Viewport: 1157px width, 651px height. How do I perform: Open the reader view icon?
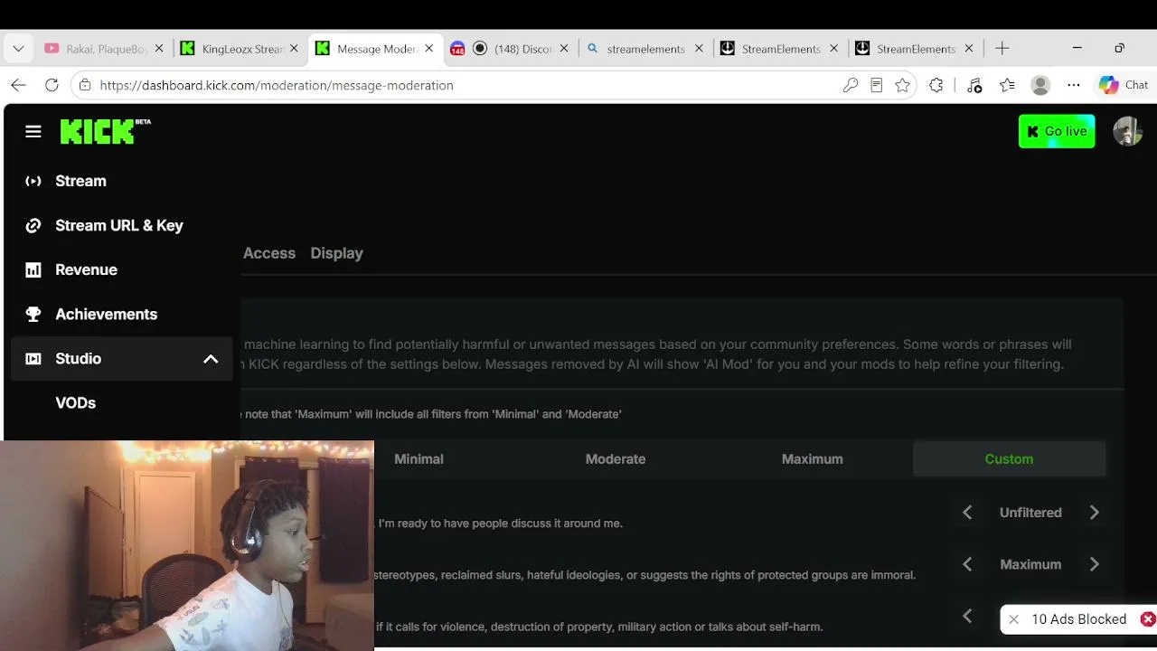point(876,85)
